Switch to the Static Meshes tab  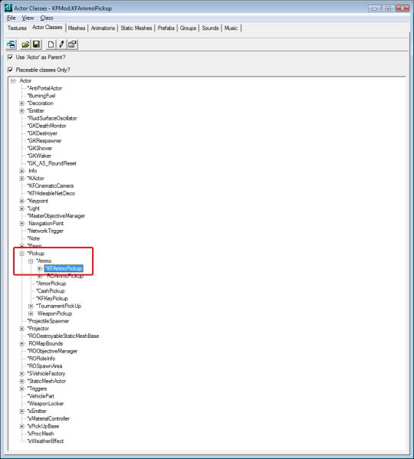(x=136, y=28)
